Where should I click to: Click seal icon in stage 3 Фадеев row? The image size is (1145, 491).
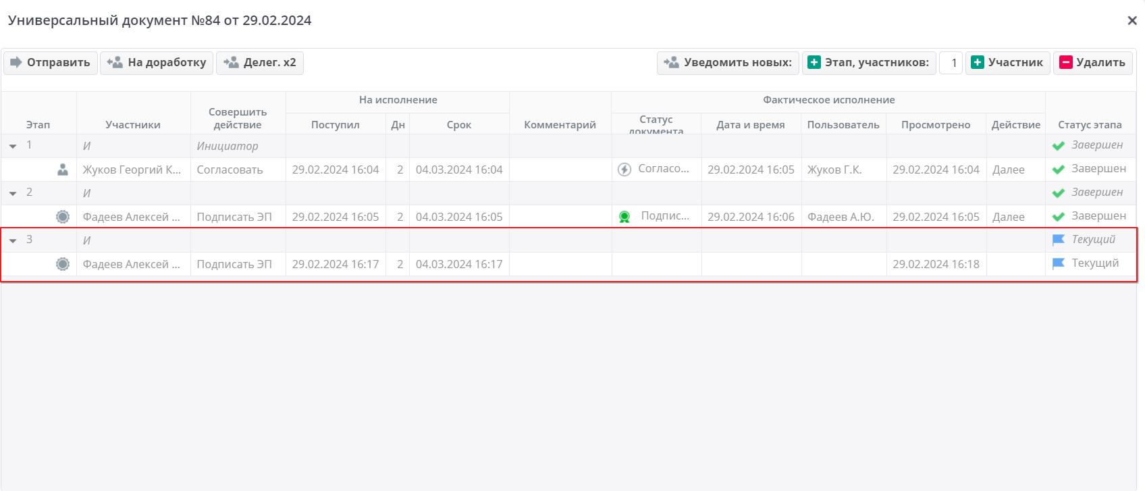[63, 264]
